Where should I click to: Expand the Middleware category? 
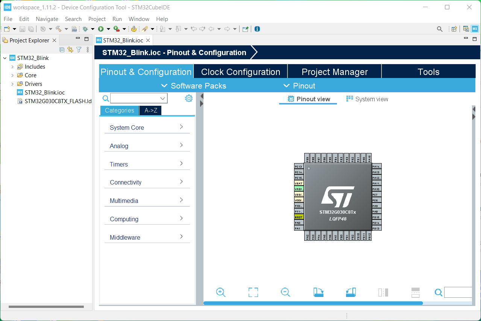147,237
